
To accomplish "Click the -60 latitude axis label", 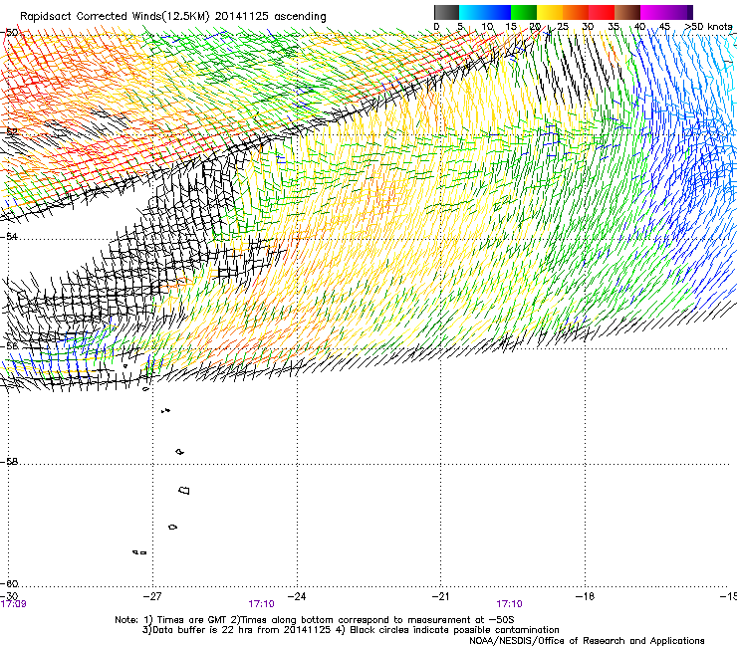I will point(9,583).
